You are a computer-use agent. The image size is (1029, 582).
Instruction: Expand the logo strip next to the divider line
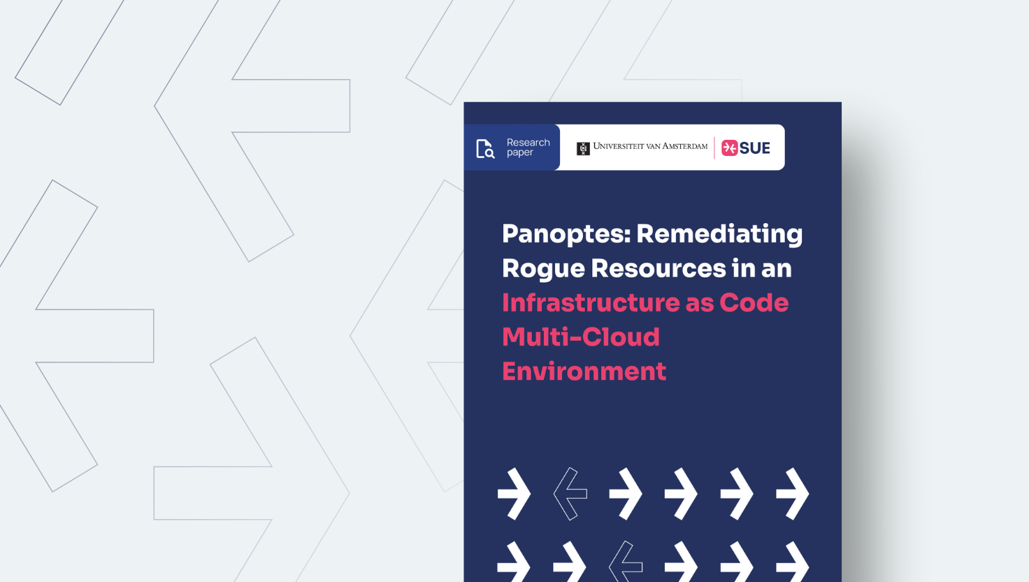click(672, 147)
